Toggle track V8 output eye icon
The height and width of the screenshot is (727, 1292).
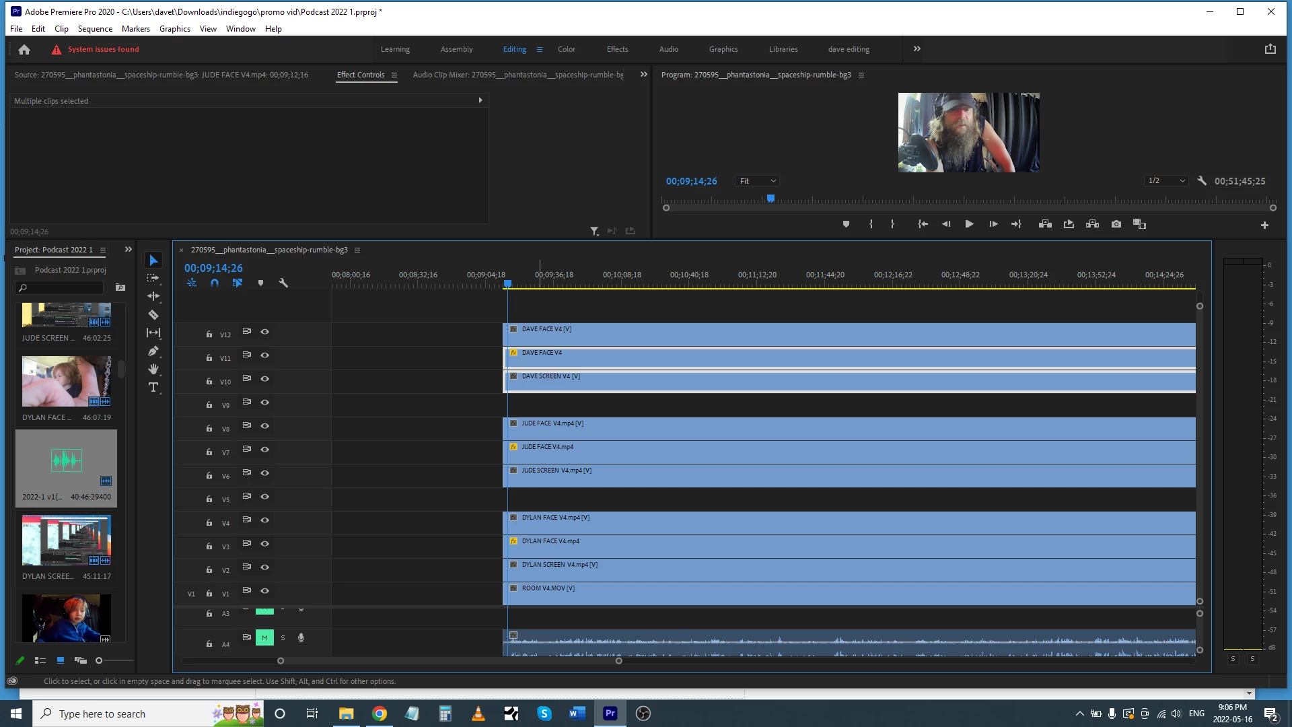(265, 426)
